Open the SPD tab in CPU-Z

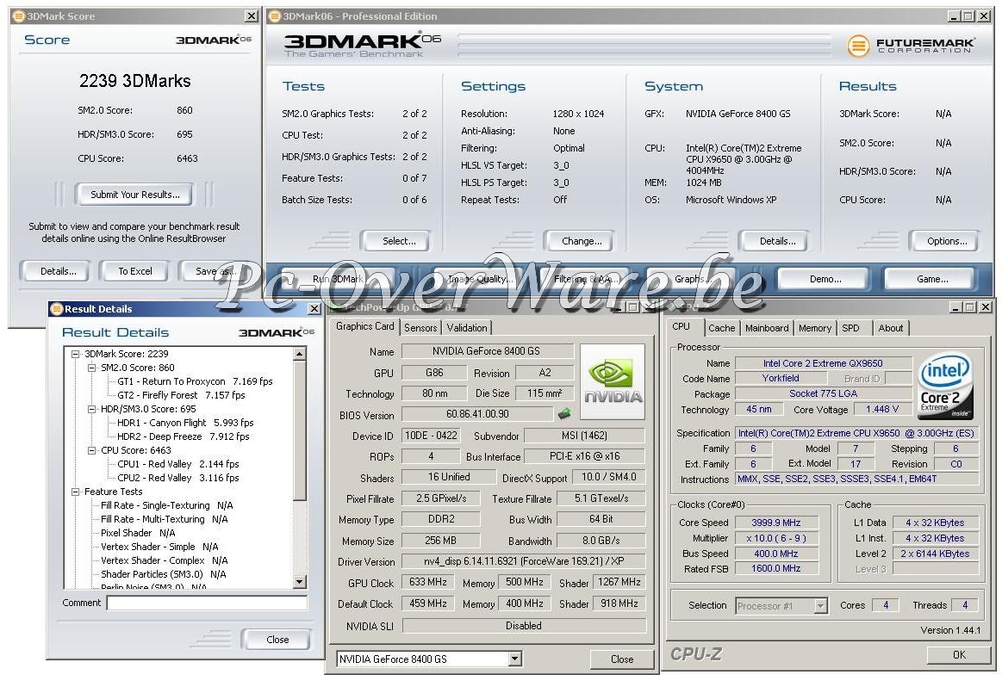pyautogui.click(x=850, y=328)
